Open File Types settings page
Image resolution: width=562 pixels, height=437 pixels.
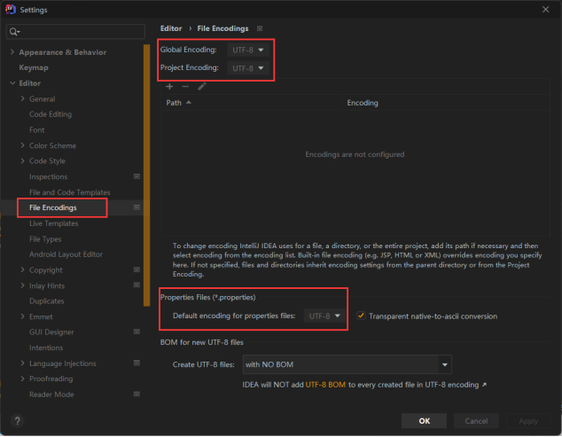click(45, 239)
